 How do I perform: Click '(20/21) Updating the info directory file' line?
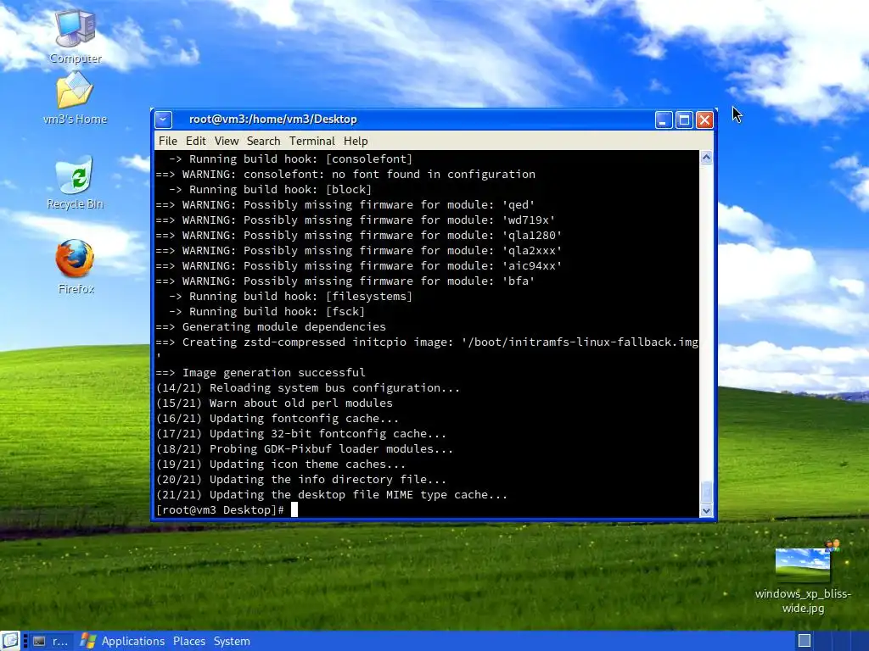[x=301, y=480]
